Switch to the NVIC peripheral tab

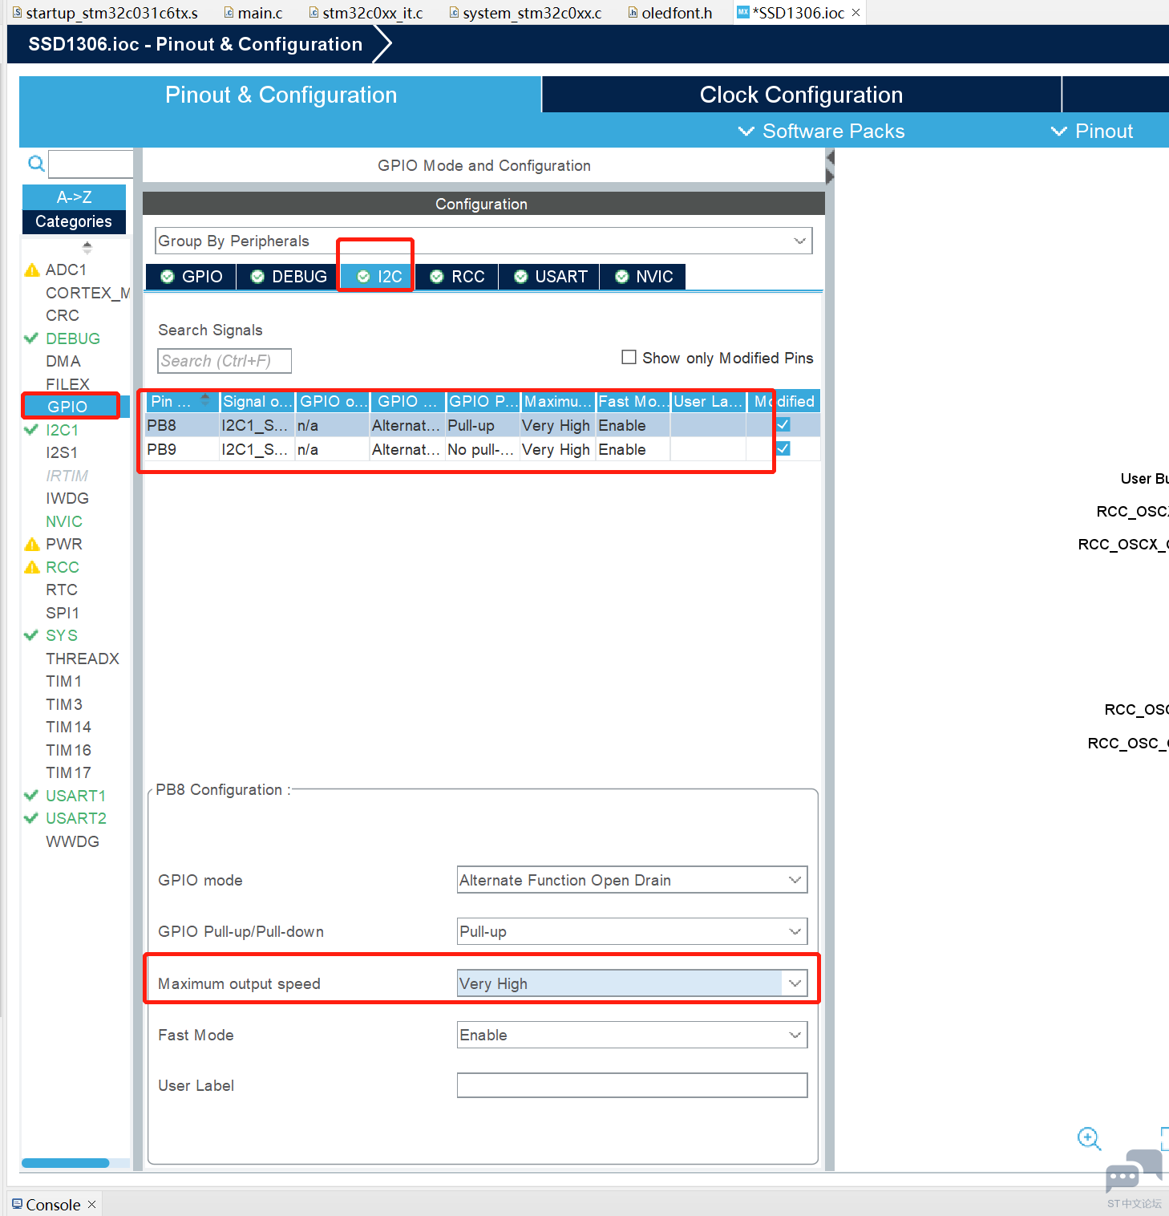[x=643, y=276]
